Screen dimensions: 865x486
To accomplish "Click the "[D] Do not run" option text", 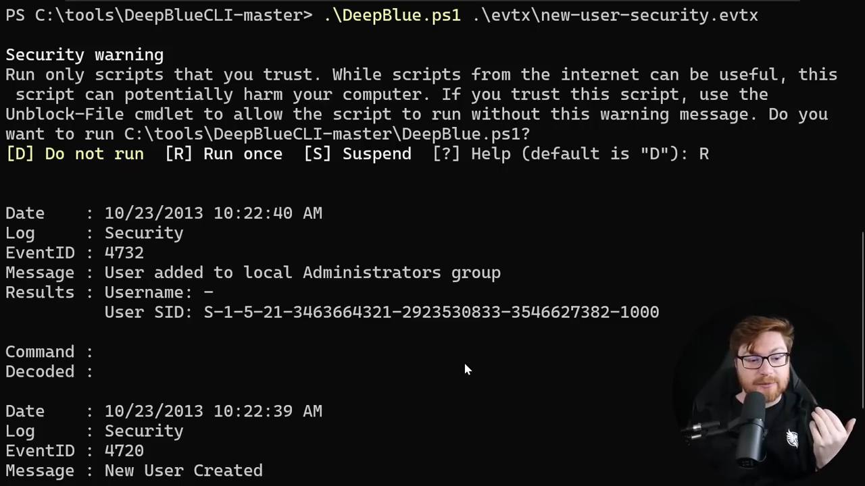I will pyautogui.click(x=74, y=154).
